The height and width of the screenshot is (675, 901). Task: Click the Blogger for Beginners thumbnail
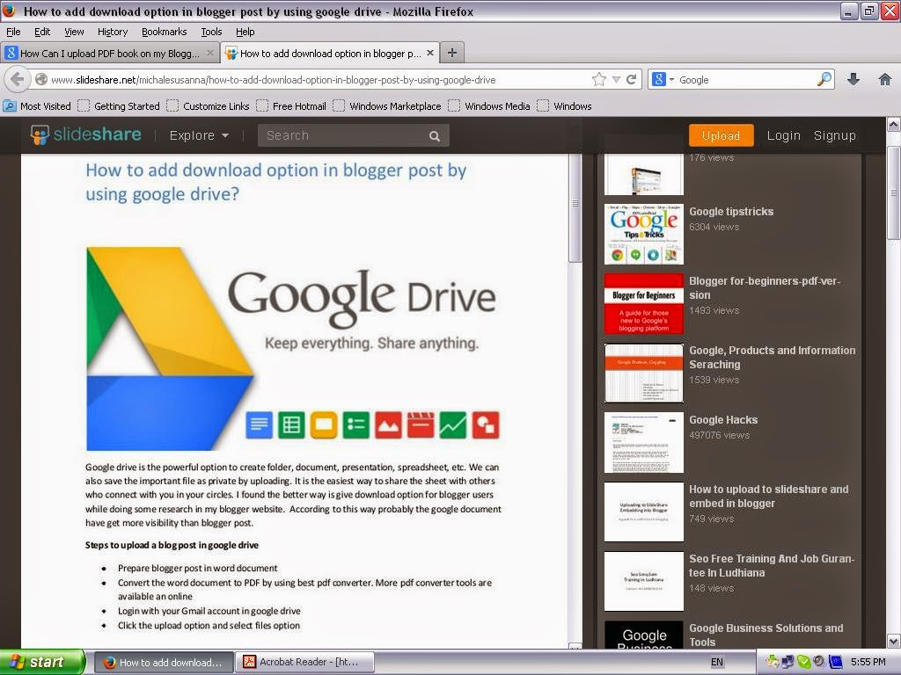643,303
